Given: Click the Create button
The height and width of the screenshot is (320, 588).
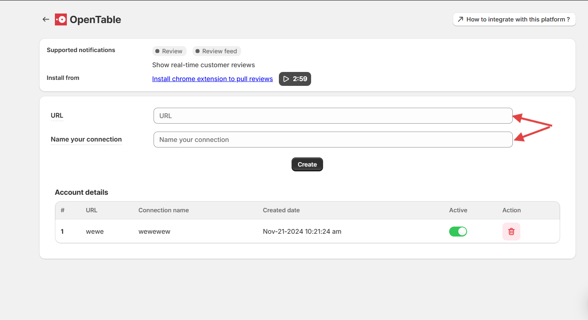Looking at the screenshot, I should 307,165.
